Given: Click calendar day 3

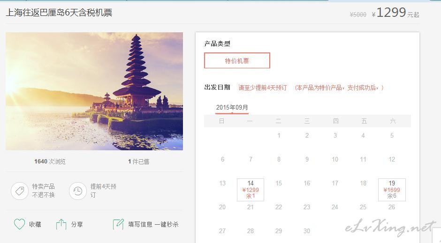Looking at the screenshot, I should (x=335, y=135).
